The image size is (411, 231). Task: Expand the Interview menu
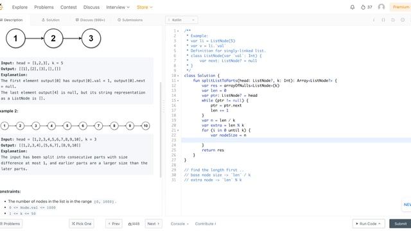[118, 7]
